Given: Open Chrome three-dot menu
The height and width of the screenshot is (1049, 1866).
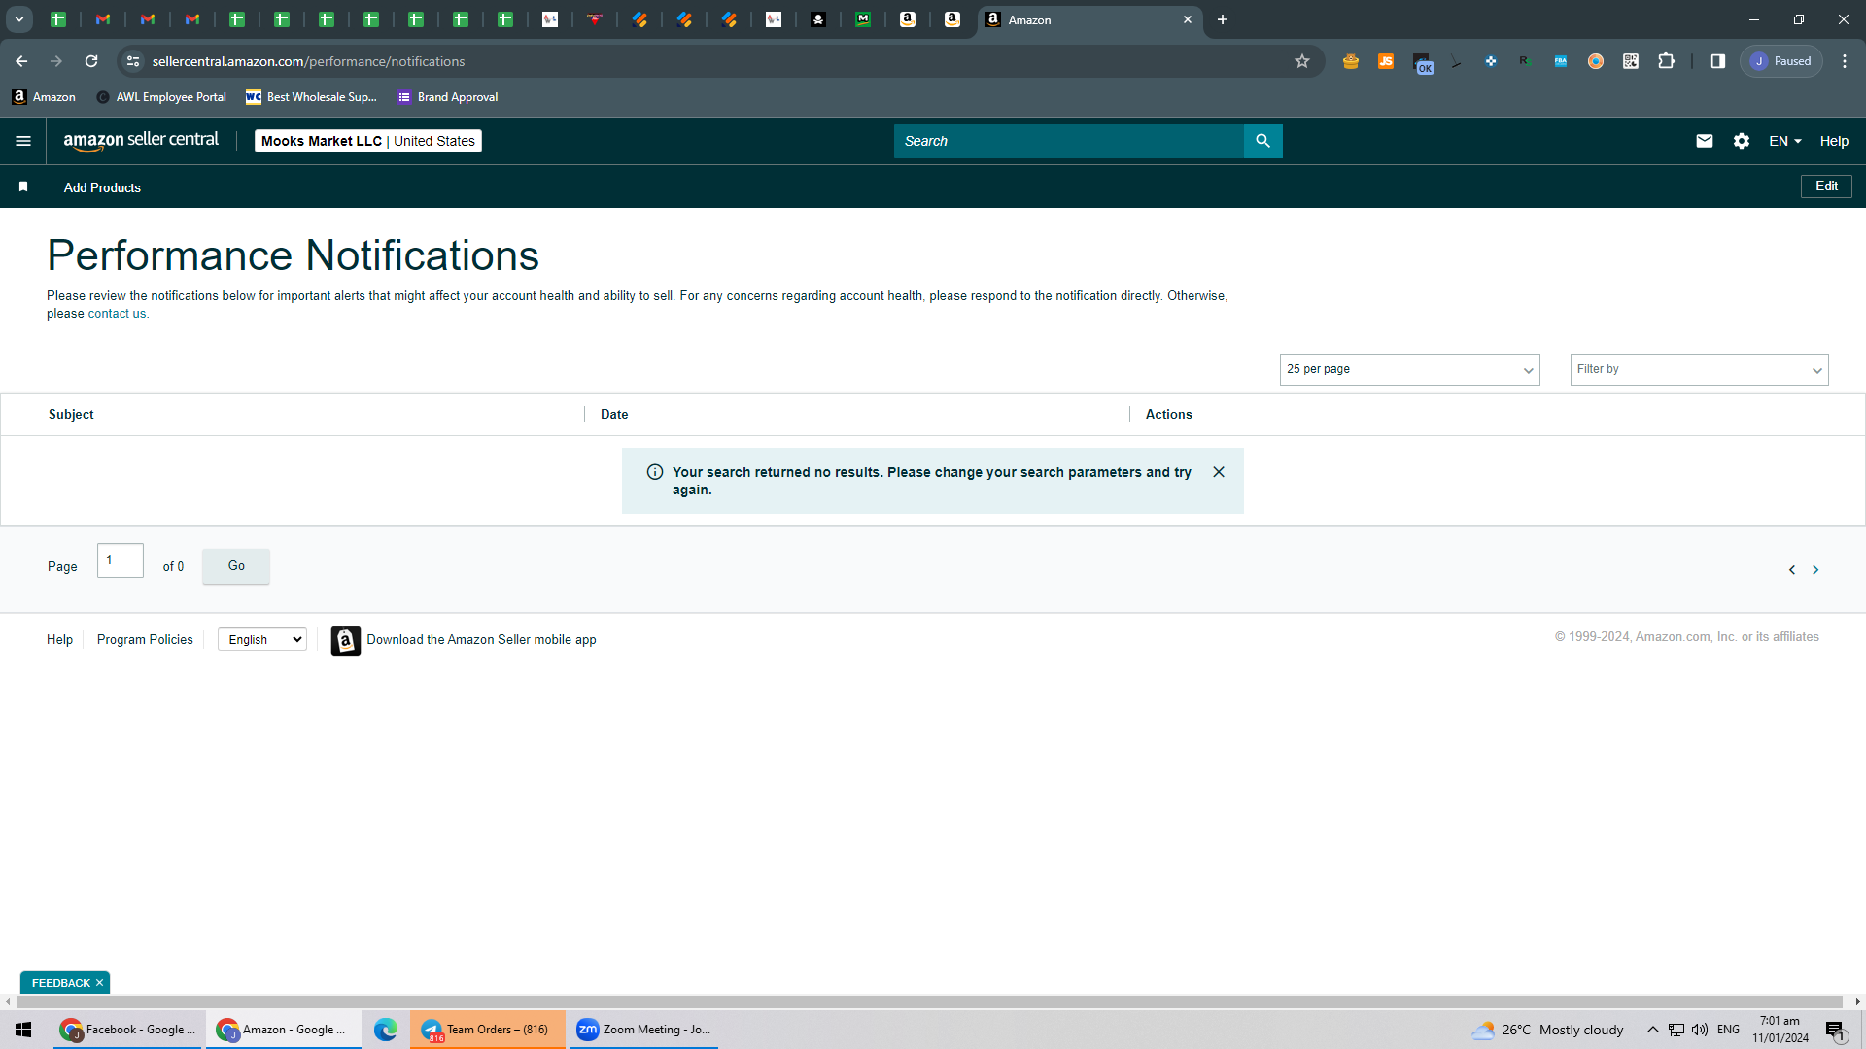Looking at the screenshot, I should point(1845,61).
